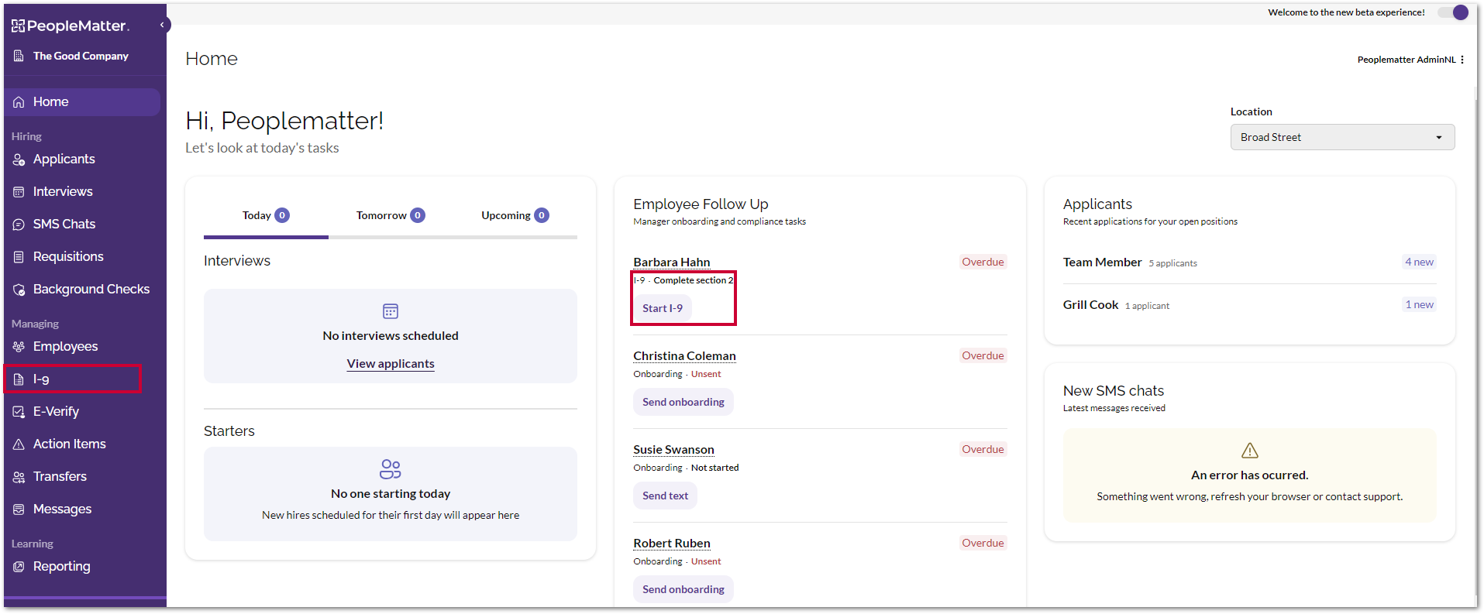
Task: Select the Today tab
Action: click(x=266, y=215)
